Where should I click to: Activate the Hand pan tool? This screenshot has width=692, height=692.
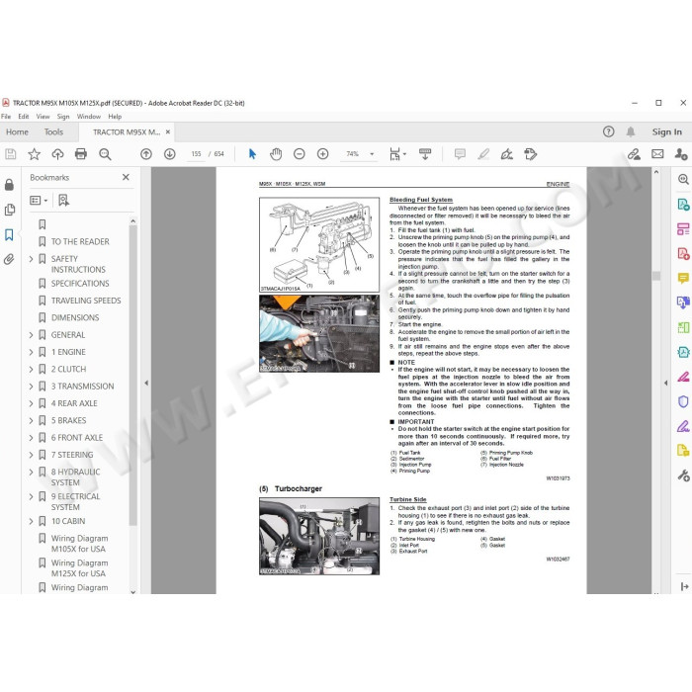click(x=276, y=154)
